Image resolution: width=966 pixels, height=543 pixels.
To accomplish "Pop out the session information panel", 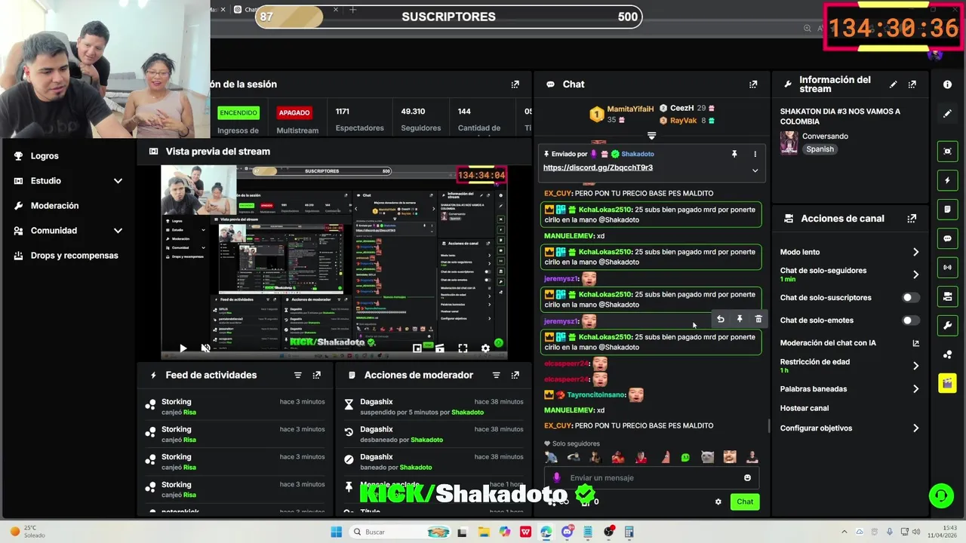I will [515, 84].
